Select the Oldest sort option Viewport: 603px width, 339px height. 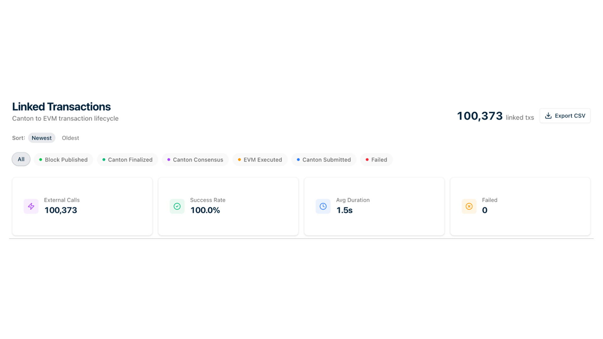(x=70, y=138)
